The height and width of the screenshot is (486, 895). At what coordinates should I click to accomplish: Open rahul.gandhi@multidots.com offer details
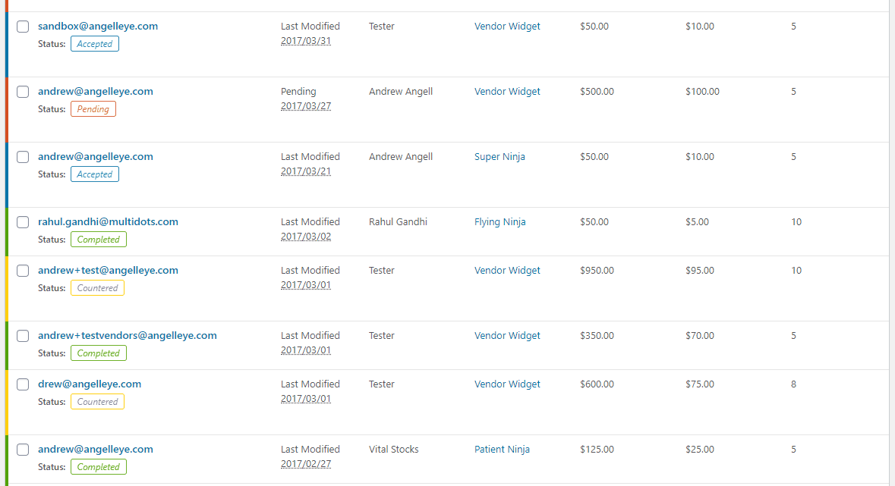click(108, 222)
